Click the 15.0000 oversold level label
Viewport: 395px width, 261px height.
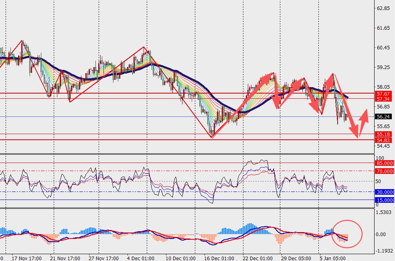pos(385,200)
